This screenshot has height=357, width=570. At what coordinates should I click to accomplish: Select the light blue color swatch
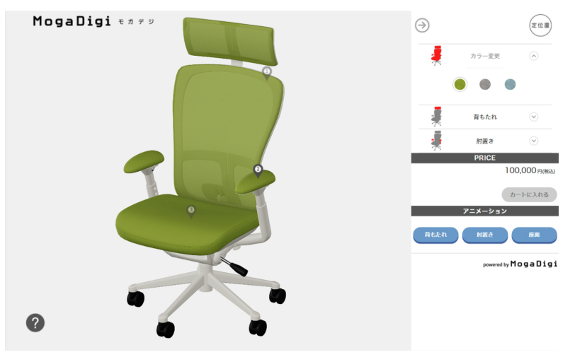click(x=510, y=85)
